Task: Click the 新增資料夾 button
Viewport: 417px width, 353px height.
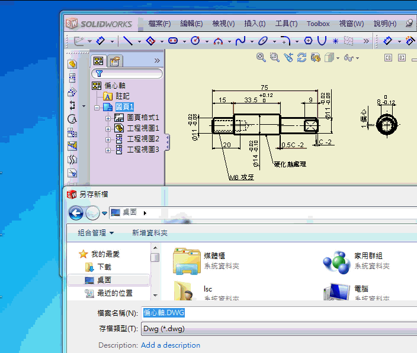Action: [x=150, y=233]
